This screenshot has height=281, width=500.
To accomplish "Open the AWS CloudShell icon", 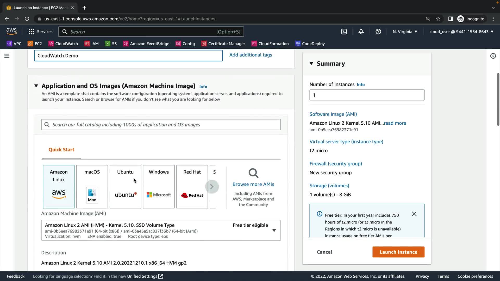I will click(x=344, y=31).
